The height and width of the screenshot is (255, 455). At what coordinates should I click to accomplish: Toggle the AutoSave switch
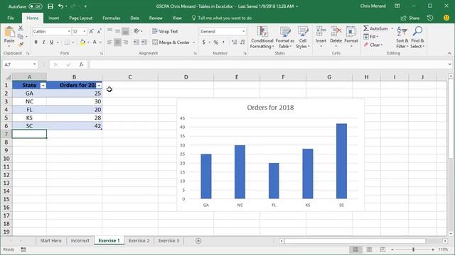click(36, 6)
